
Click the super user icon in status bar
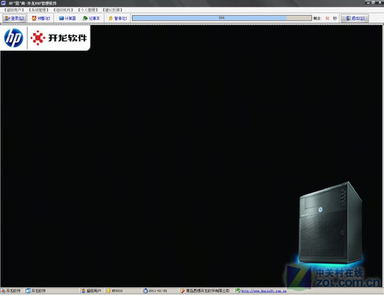click(x=83, y=291)
